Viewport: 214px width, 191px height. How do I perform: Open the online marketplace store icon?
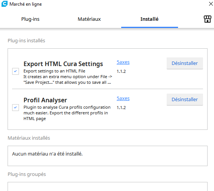point(208,19)
